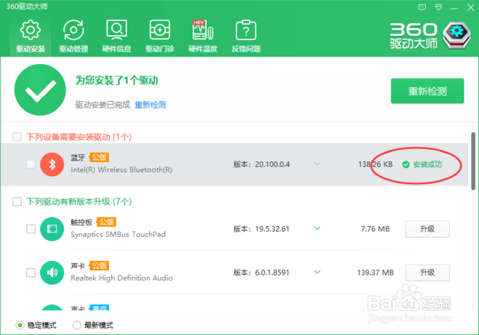Click the 360驱动大师 logo

pyautogui.click(x=430, y=36)
